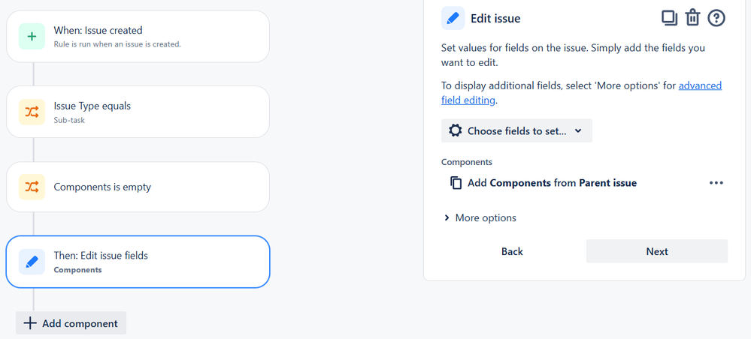Click the duplicate component icon
This screenshot has height=339, width=751.
(670, 18)
